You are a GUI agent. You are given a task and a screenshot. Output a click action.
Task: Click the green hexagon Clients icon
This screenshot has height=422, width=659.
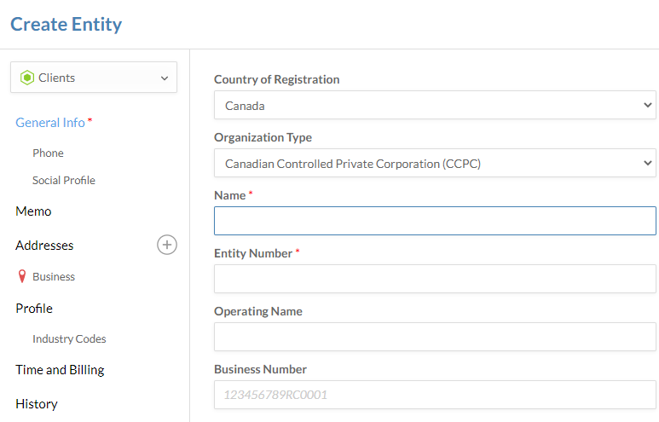point(26,78)
